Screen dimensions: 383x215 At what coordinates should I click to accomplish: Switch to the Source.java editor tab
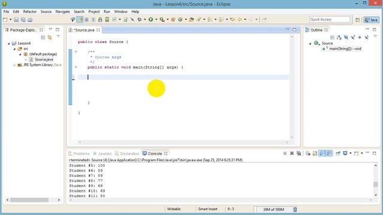click(84, 30)
